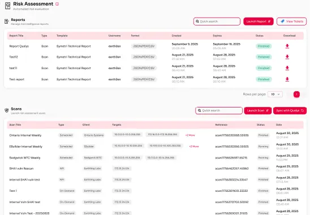Click the Reports section icon
310x215 pixels.
tap(7, 21)
